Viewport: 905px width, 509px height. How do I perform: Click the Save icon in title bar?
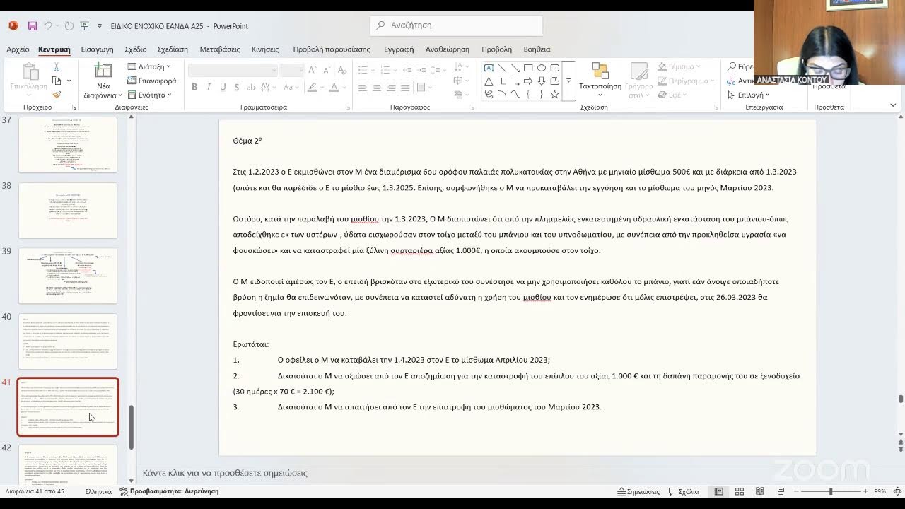[32, 26]
